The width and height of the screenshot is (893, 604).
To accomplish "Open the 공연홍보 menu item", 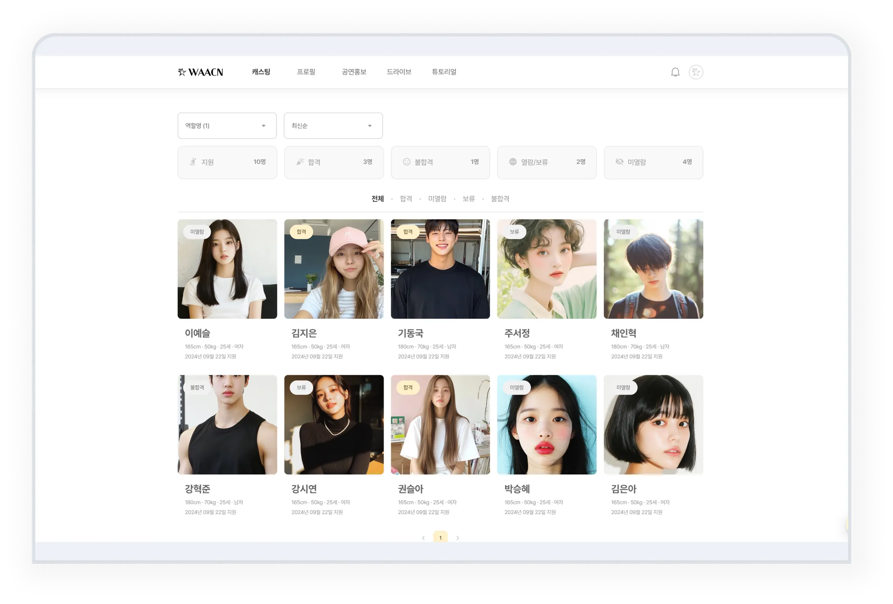I will point(354,72).
